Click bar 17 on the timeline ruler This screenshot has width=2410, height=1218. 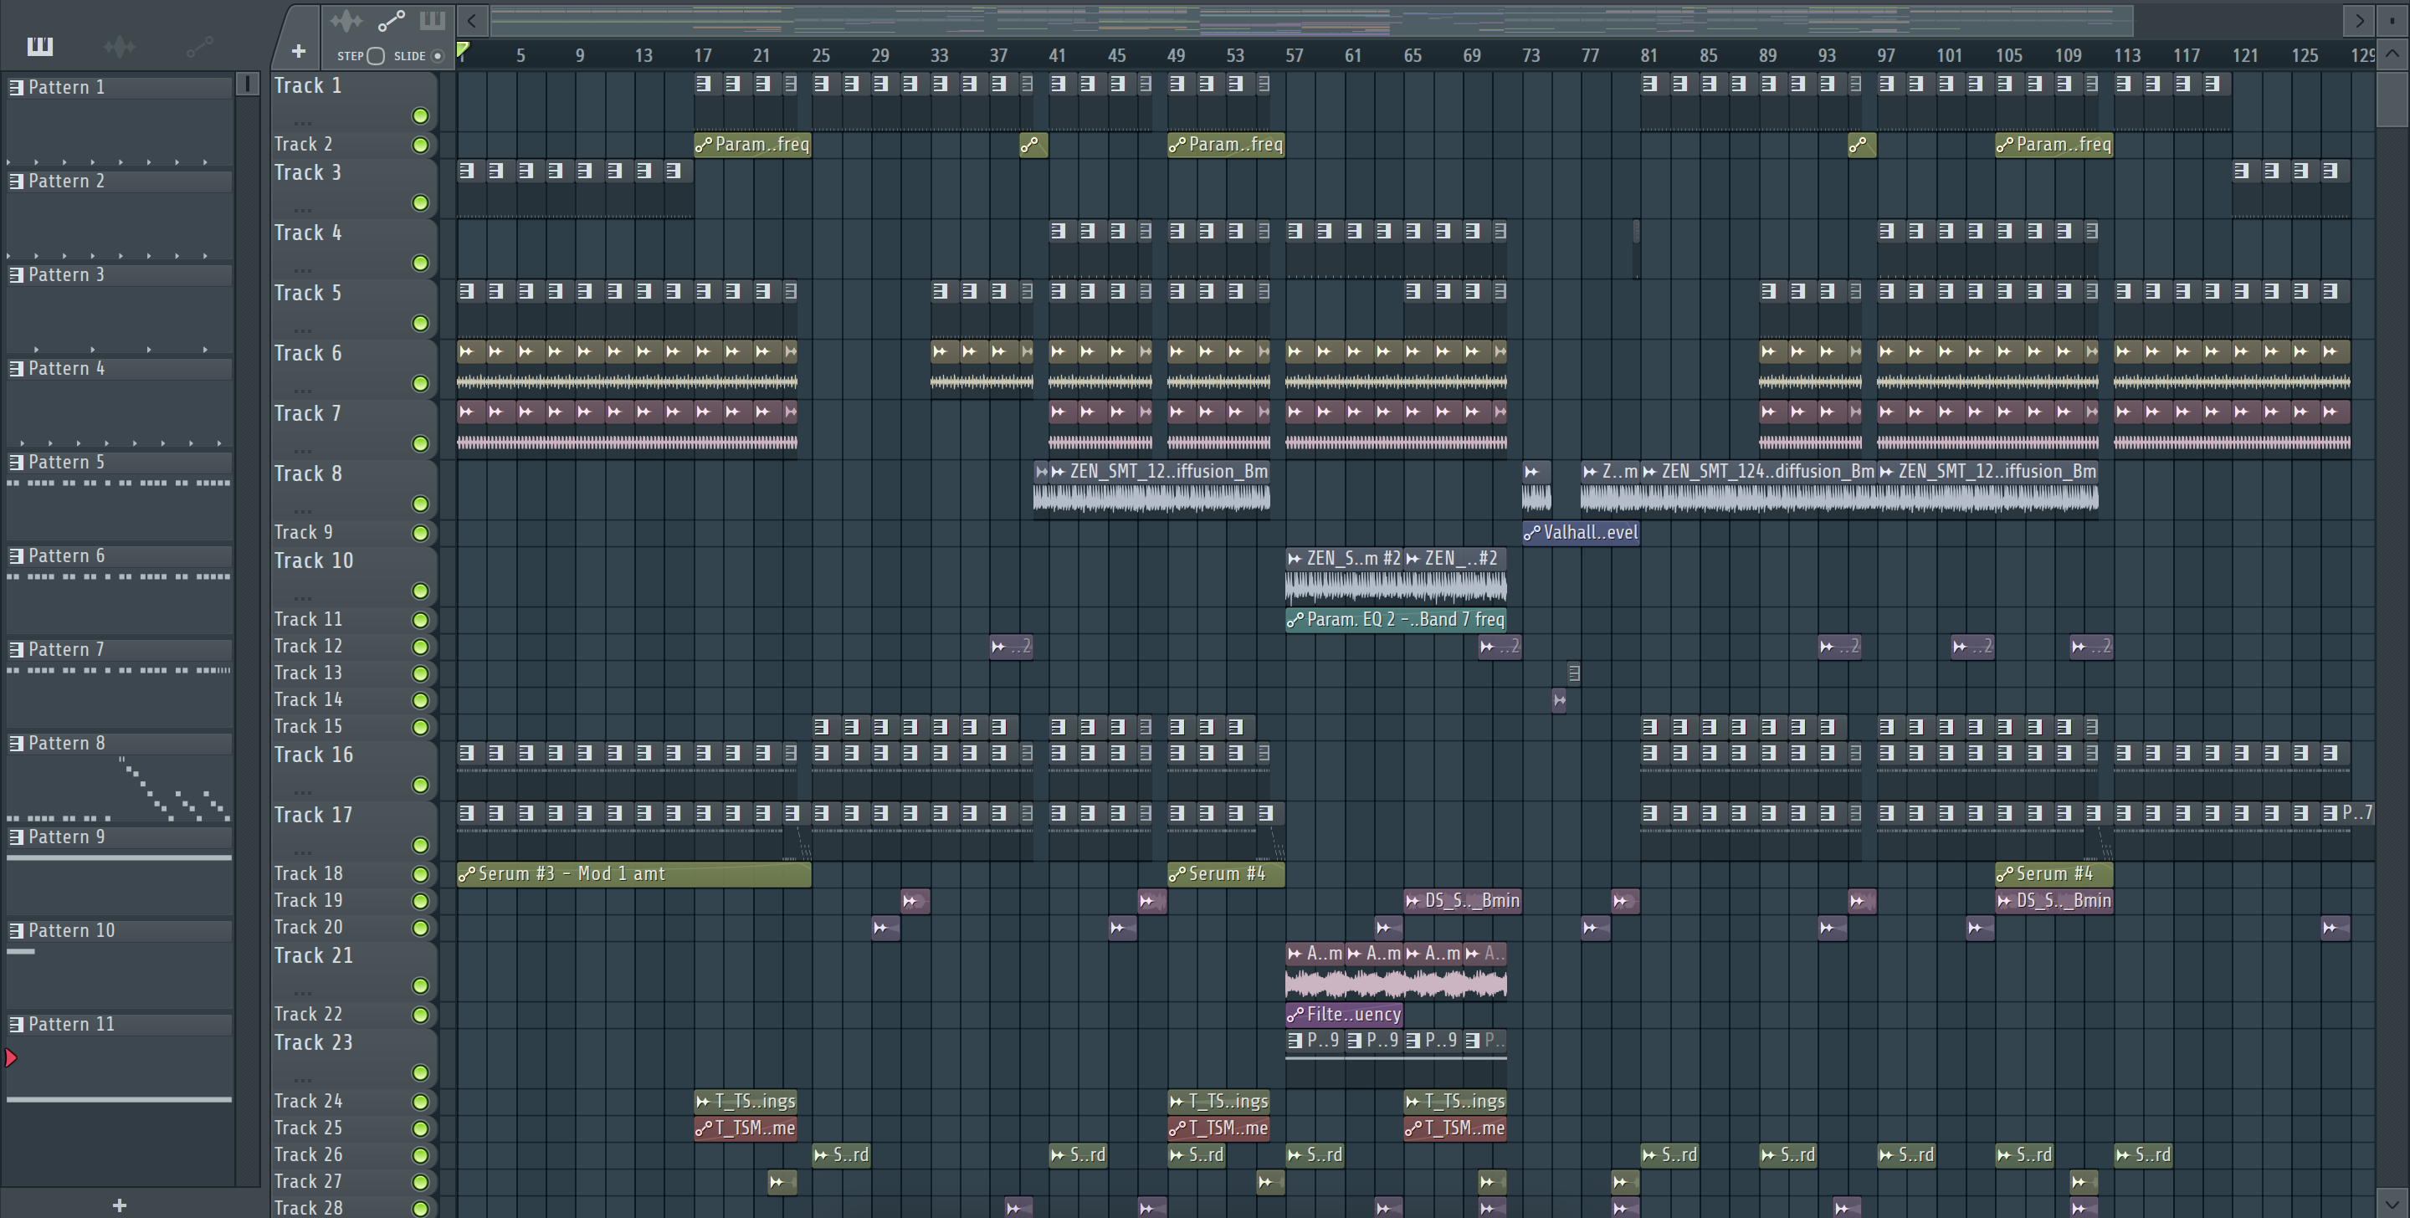(x=703, y=55)
